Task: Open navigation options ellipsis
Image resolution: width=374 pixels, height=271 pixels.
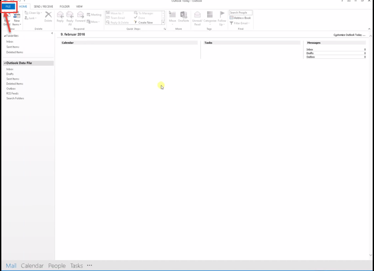Action: tap(89, 265)
